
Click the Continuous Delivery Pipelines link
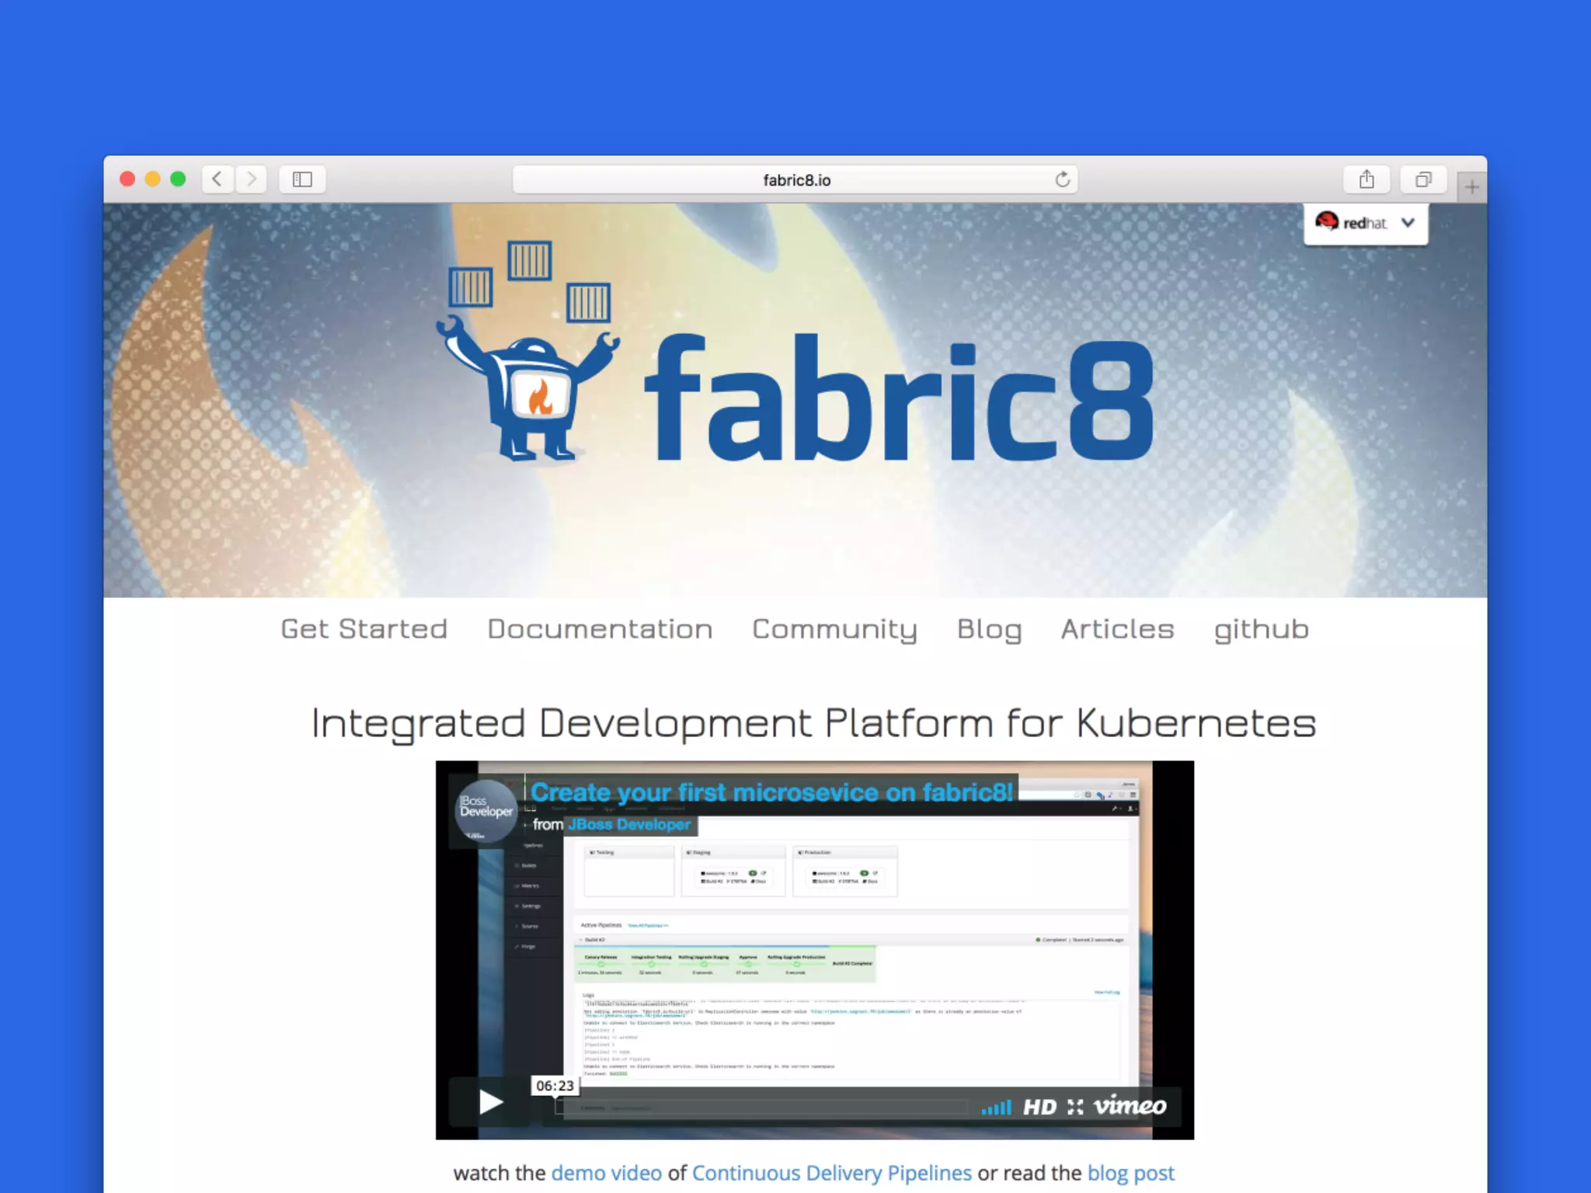(831, 1173)
